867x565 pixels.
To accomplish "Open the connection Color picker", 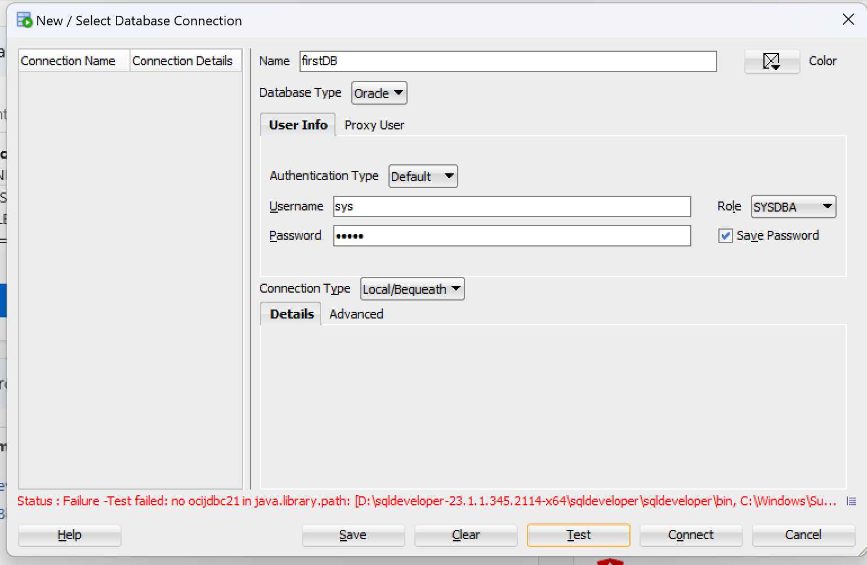I will click(x=771, y=61).
